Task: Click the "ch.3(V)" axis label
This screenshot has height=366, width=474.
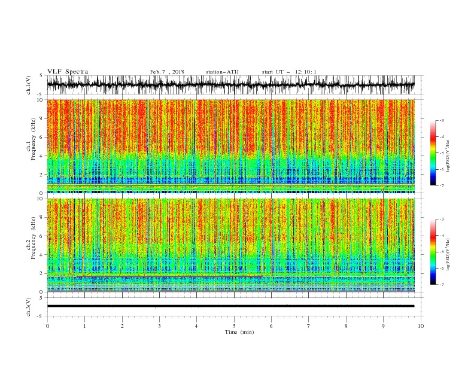Action: (29, 307)
